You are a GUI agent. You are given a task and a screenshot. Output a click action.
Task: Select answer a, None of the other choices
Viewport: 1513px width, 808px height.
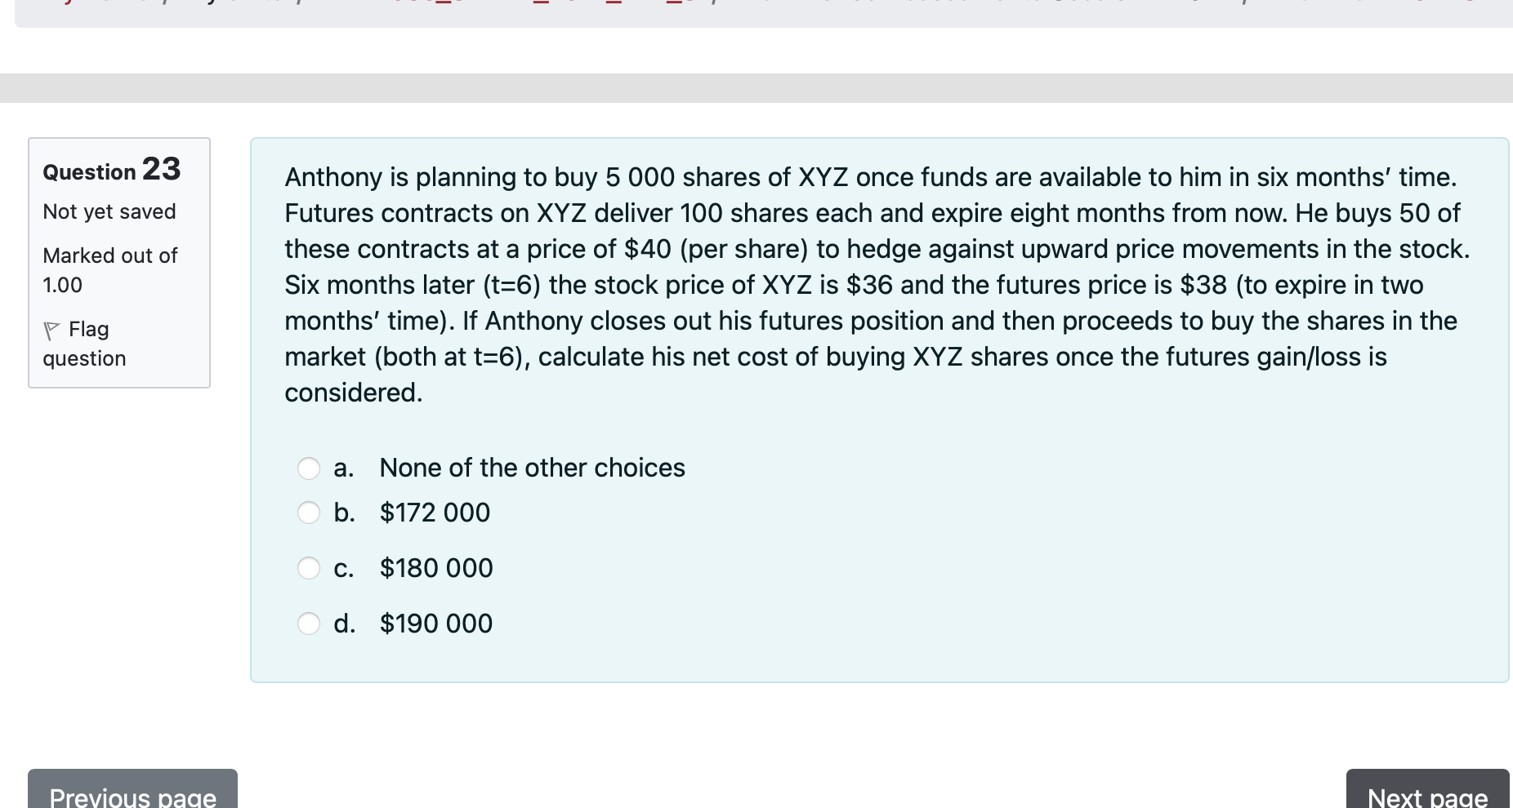tap(309, 468)
